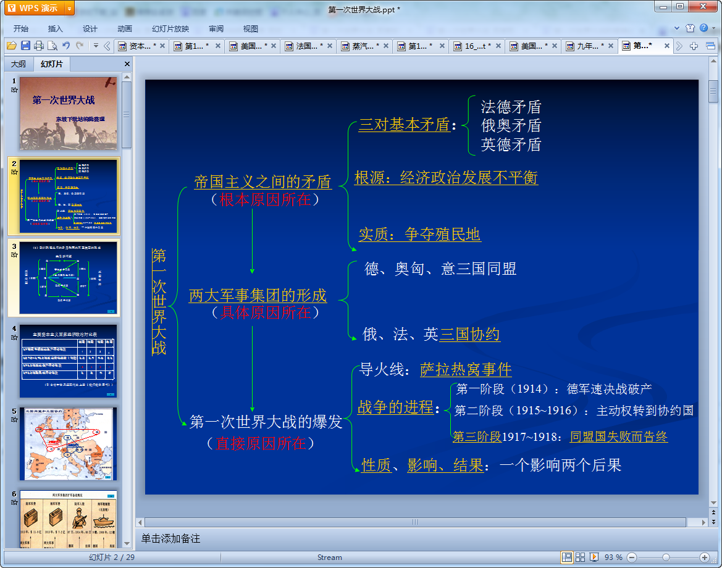
Task: Click the 三对基本矛盾 link on the slide
Action: click(x=404, y=124)
